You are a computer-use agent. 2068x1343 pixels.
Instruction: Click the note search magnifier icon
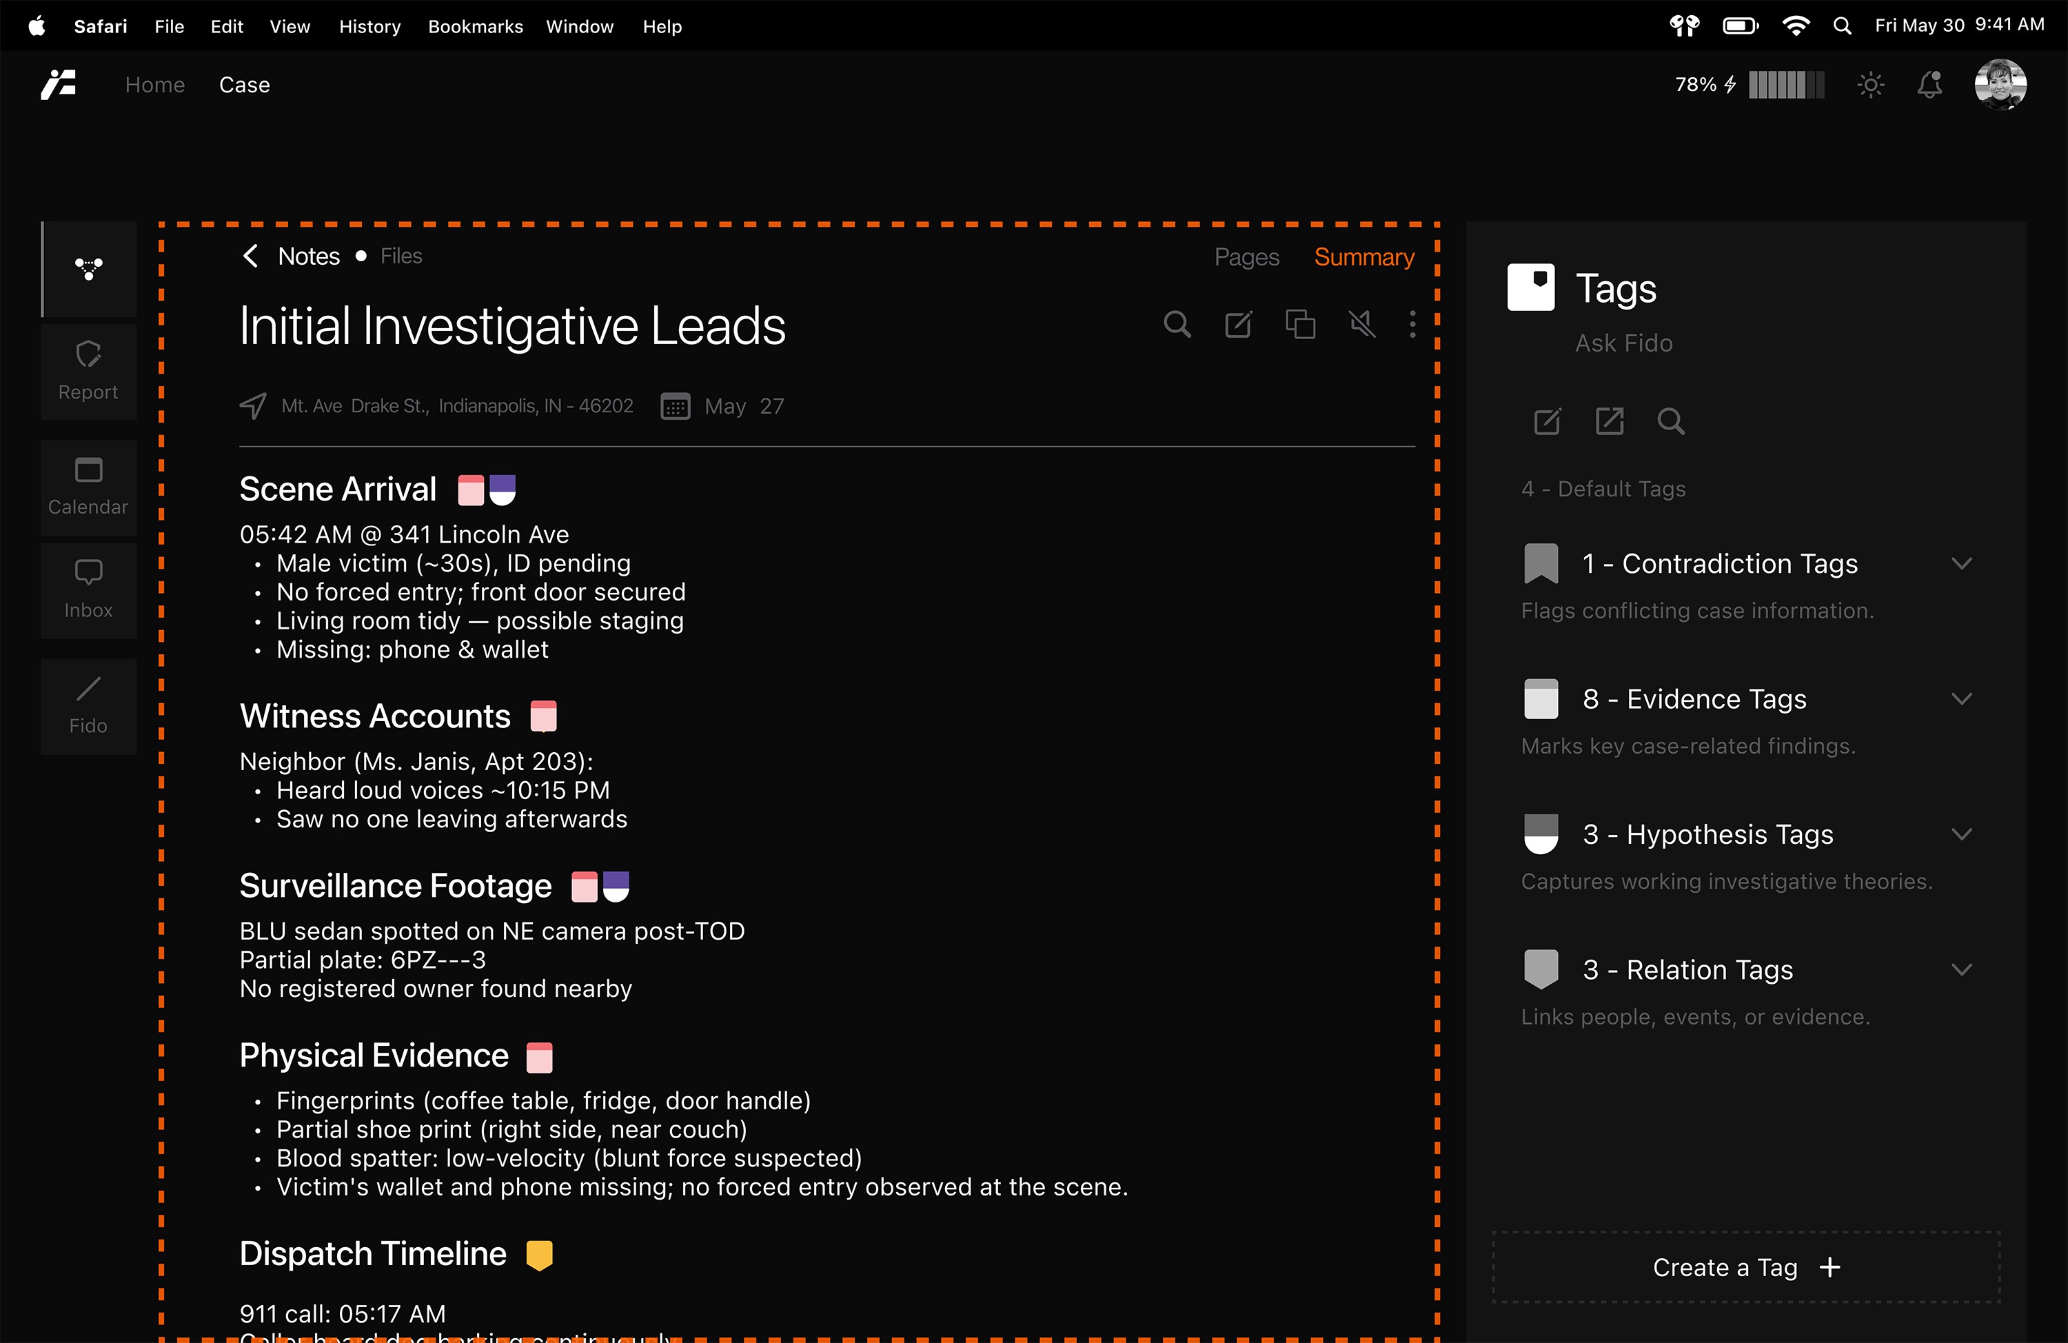pos(1177,324)
